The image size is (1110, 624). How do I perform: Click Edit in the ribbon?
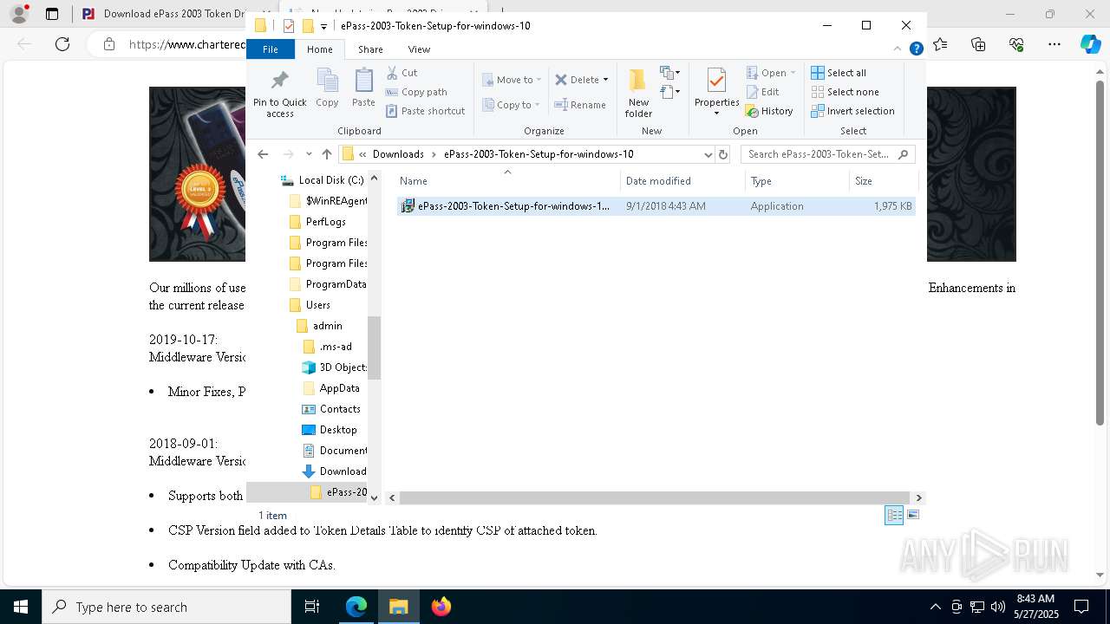762,92
